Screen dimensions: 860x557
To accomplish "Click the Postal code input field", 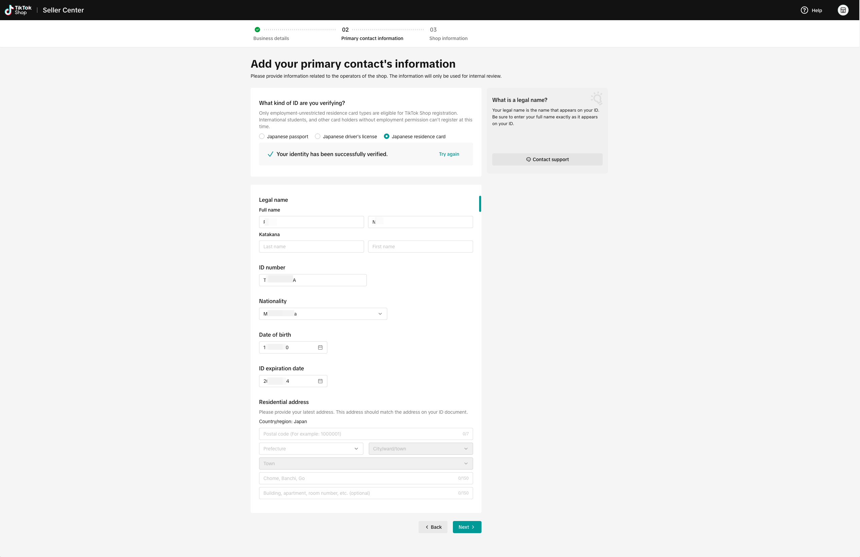I will [361, 434].
